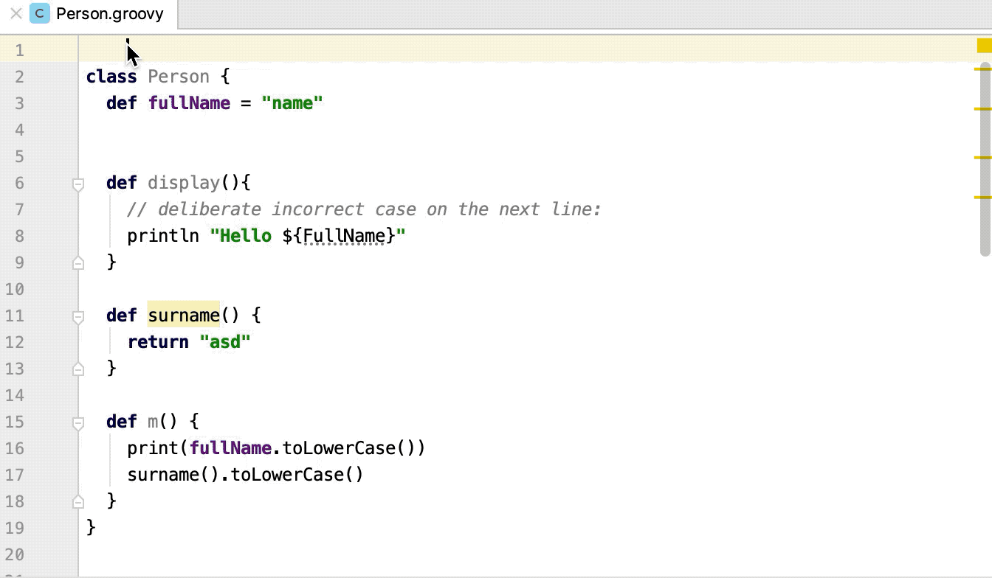
Task: Click the lowest yellow warning stripe on the right edge
Action: click(985, 198)
